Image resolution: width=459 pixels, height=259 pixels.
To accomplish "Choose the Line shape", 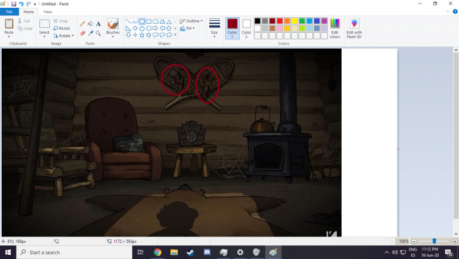I will pos(128,21).
